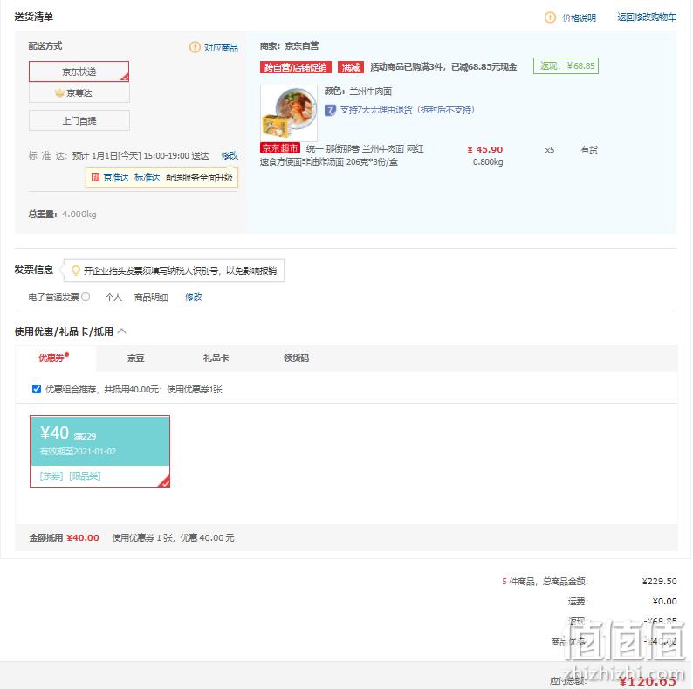693x689 pixels.
Task: Uncheck the 优惠组合推荐 checkbox
Action: click(37, 389)
